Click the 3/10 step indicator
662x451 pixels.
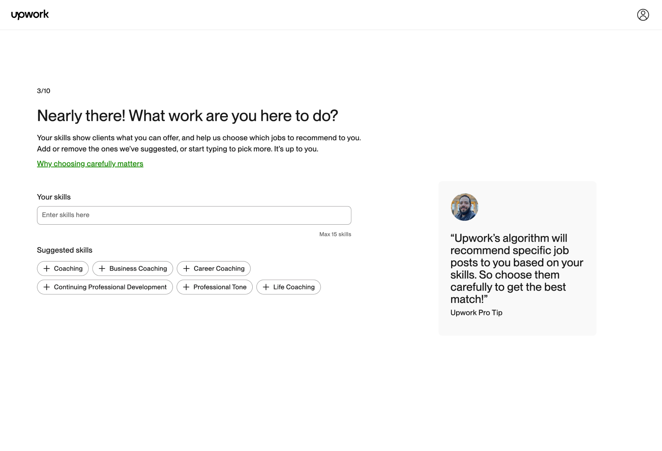pyautogui.click(x=43, y=91)
